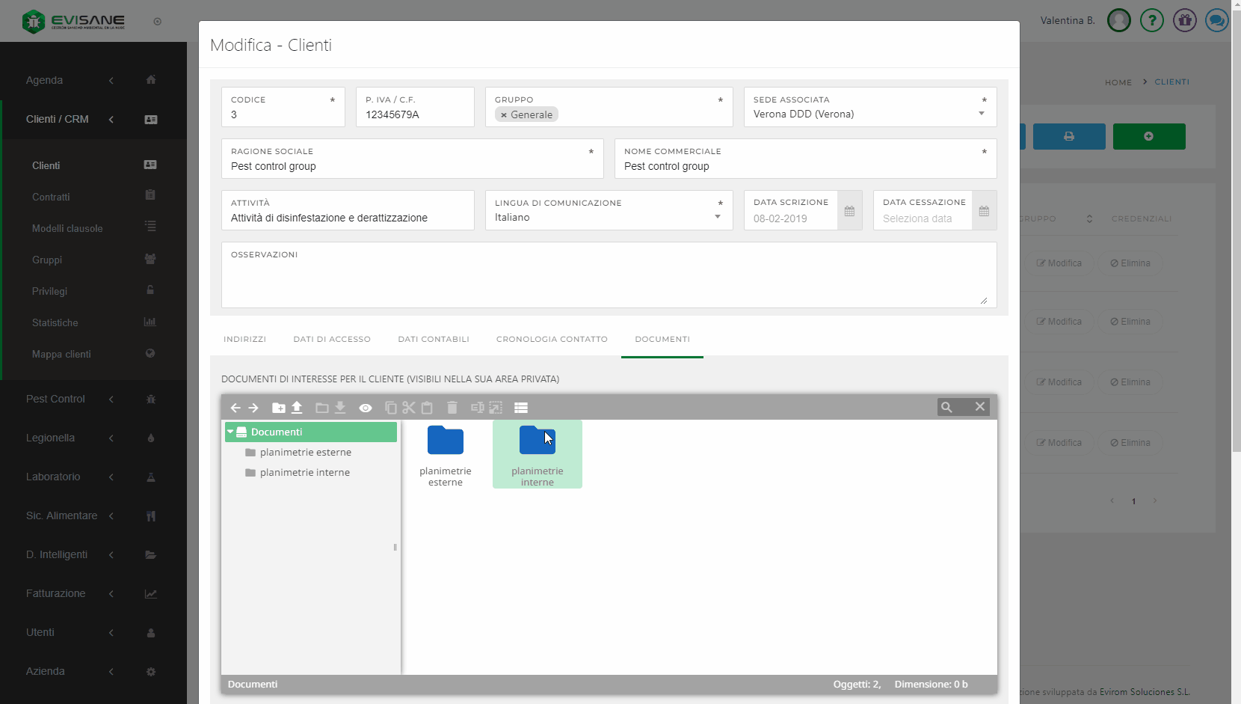Select planimetrie esterne in the tree

(305, 452)
